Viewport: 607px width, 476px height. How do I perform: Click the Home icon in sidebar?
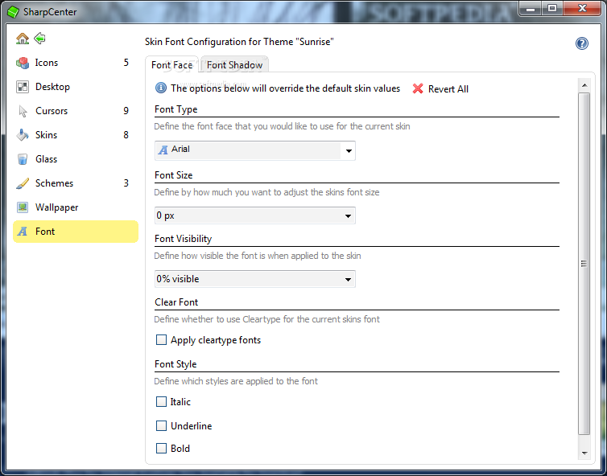coord(23,39)
